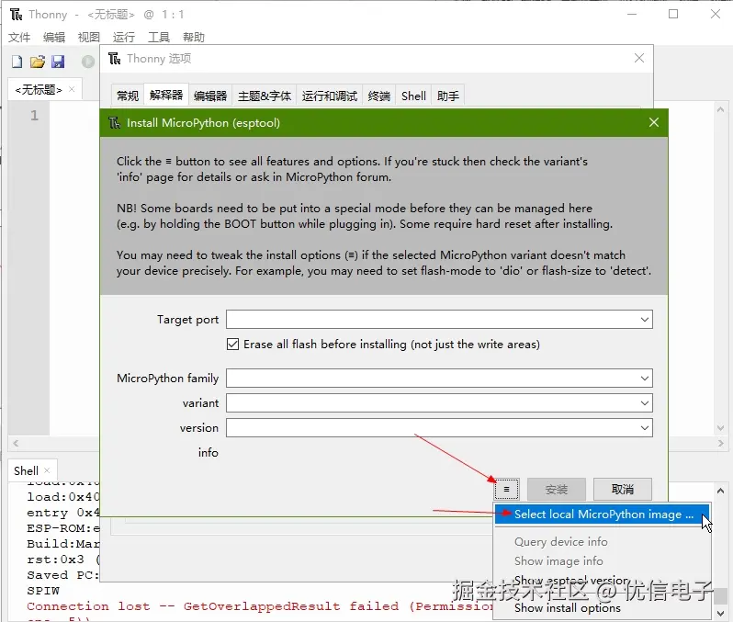Screen dimensions: 733x622
Task: Switch to the 助手 options tab
Action: point(448,96)
